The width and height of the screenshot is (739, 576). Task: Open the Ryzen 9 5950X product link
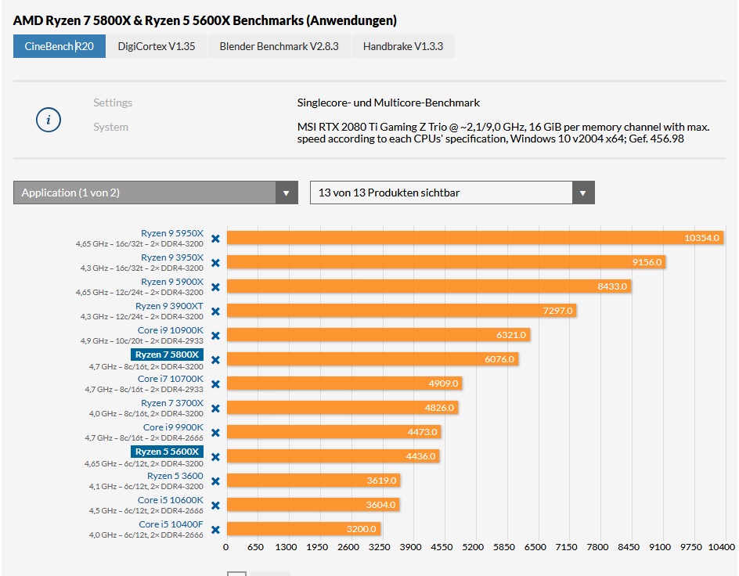click(x=172, y=233)
